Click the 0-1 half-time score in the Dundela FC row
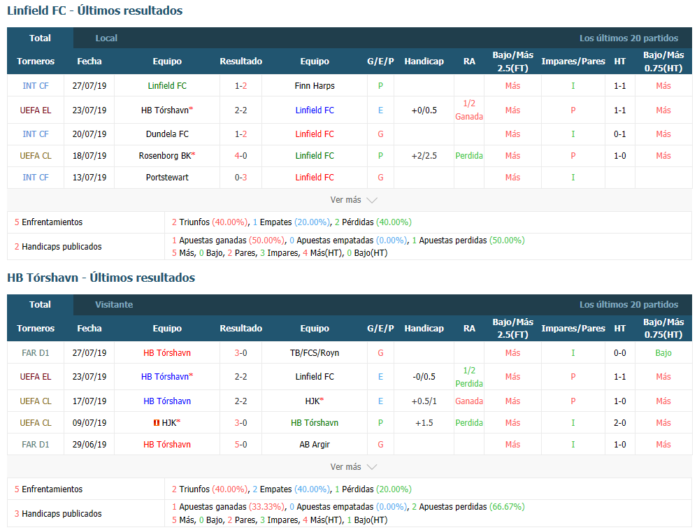Screen dimensions: 697x530 619,134
